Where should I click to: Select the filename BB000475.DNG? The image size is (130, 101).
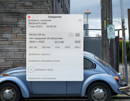coord(38,23)
